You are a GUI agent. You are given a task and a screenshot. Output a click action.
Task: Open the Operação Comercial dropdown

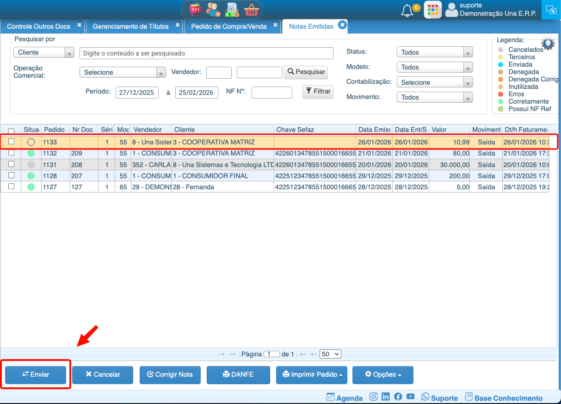(x=123, y=72)
